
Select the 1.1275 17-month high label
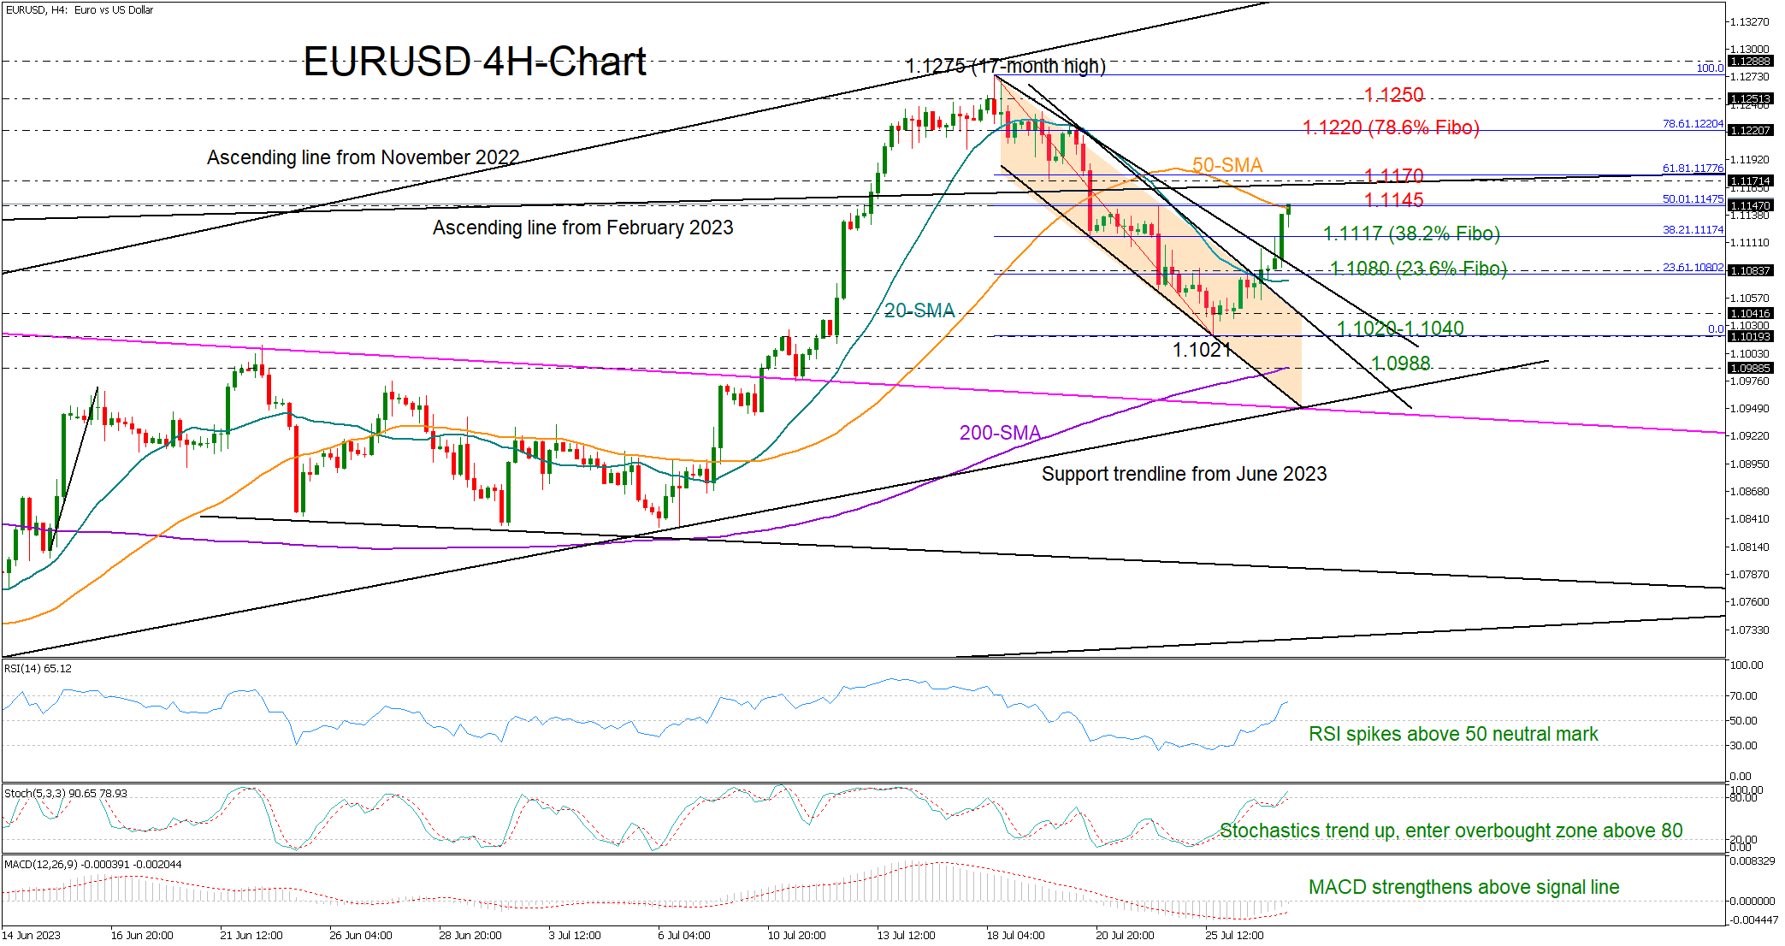(1005, 66)
